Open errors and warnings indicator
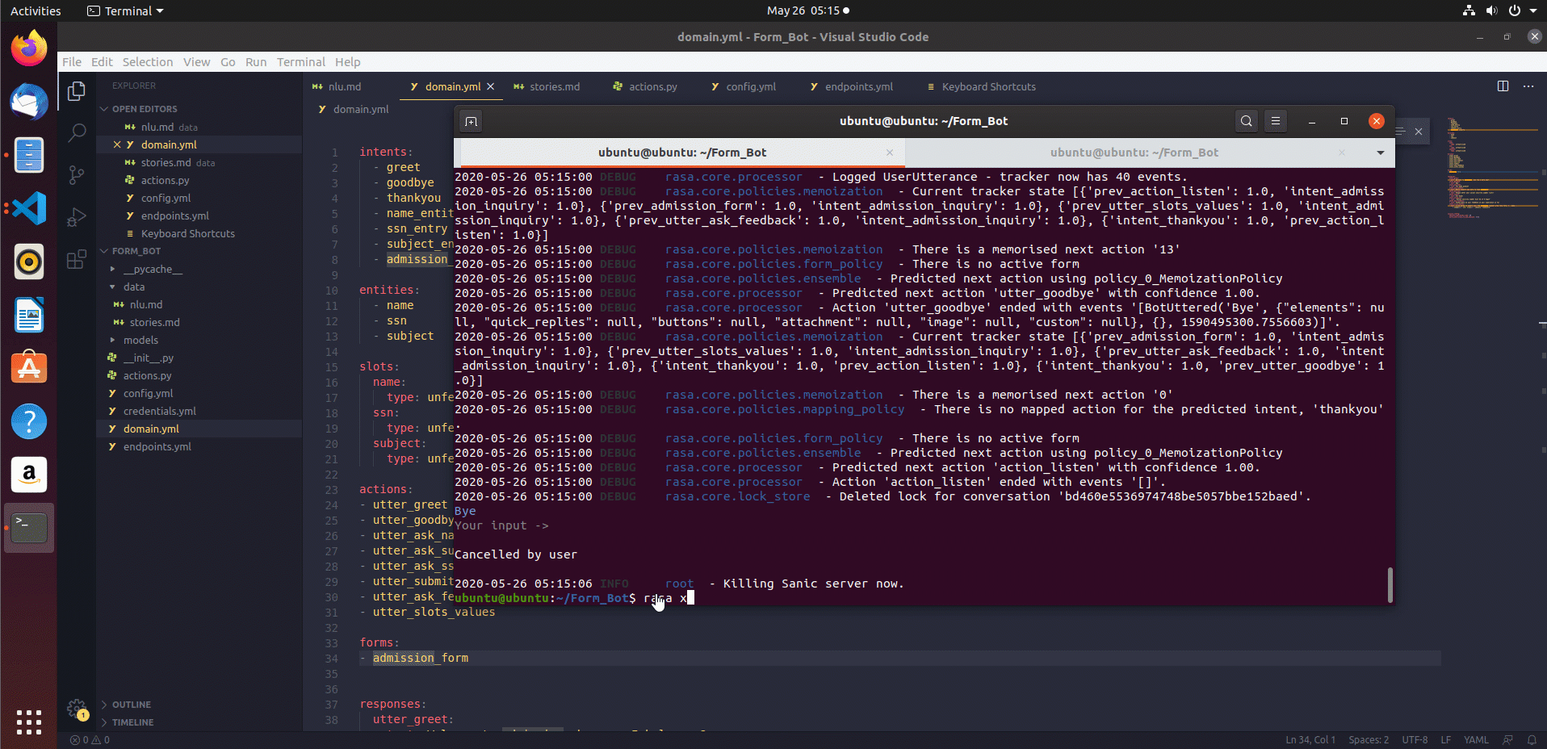 coord(90,739)
